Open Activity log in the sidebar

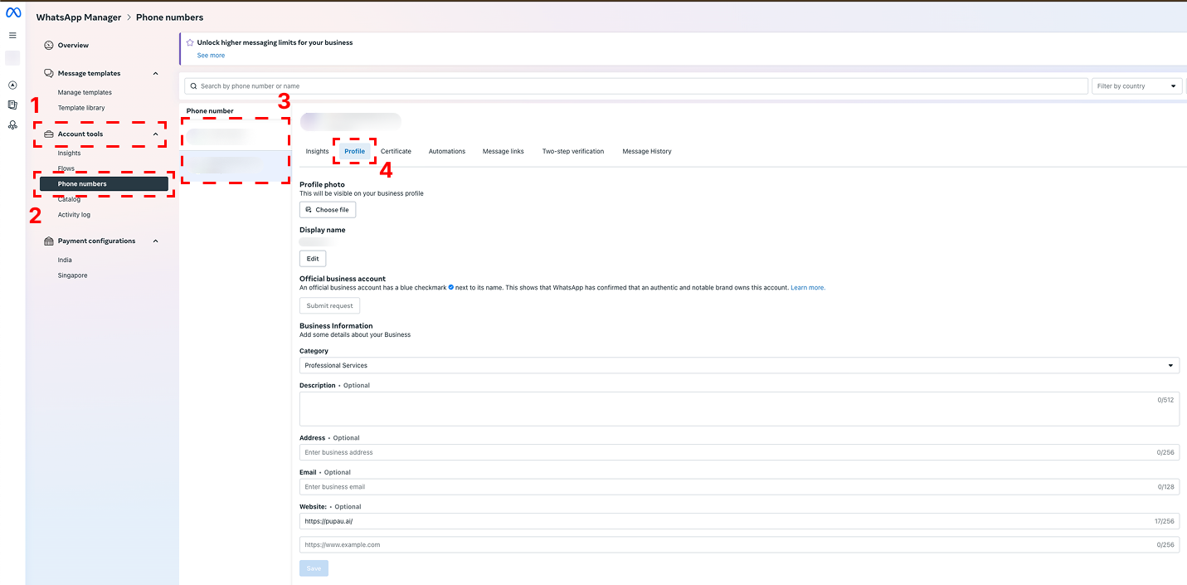coord(74,215)
